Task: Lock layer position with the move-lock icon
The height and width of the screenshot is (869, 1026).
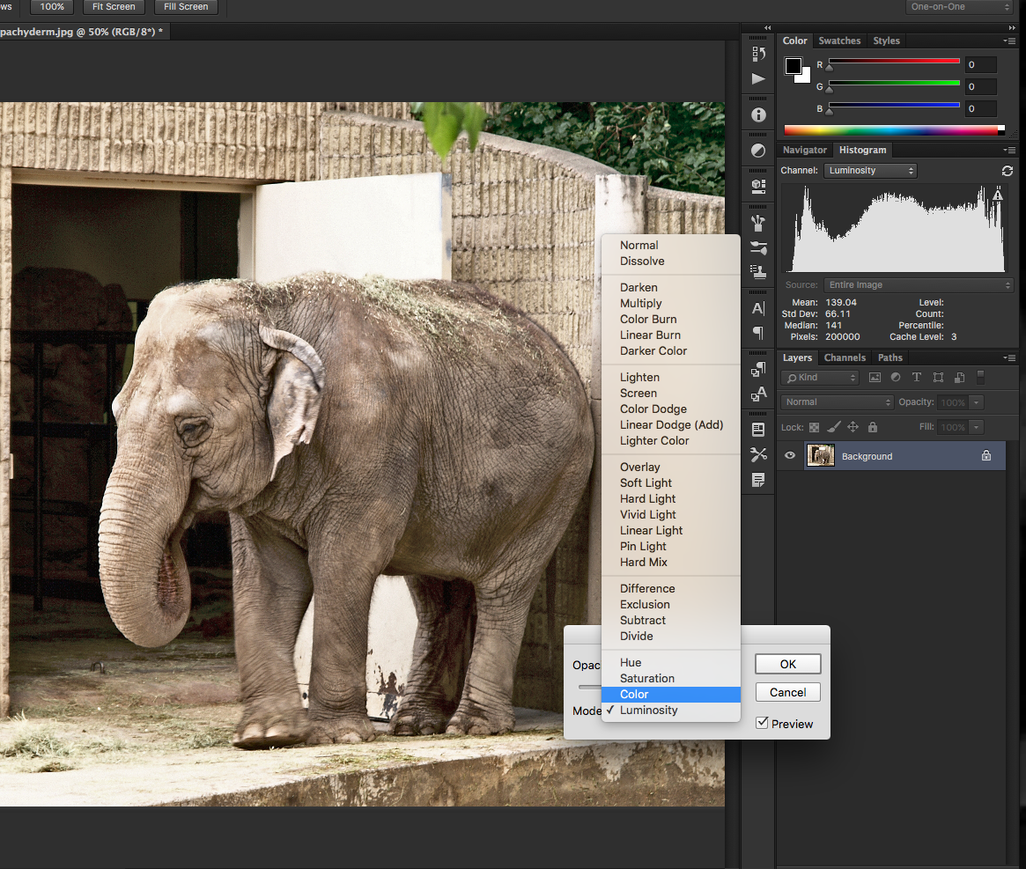Action: [x=853, y=427]
